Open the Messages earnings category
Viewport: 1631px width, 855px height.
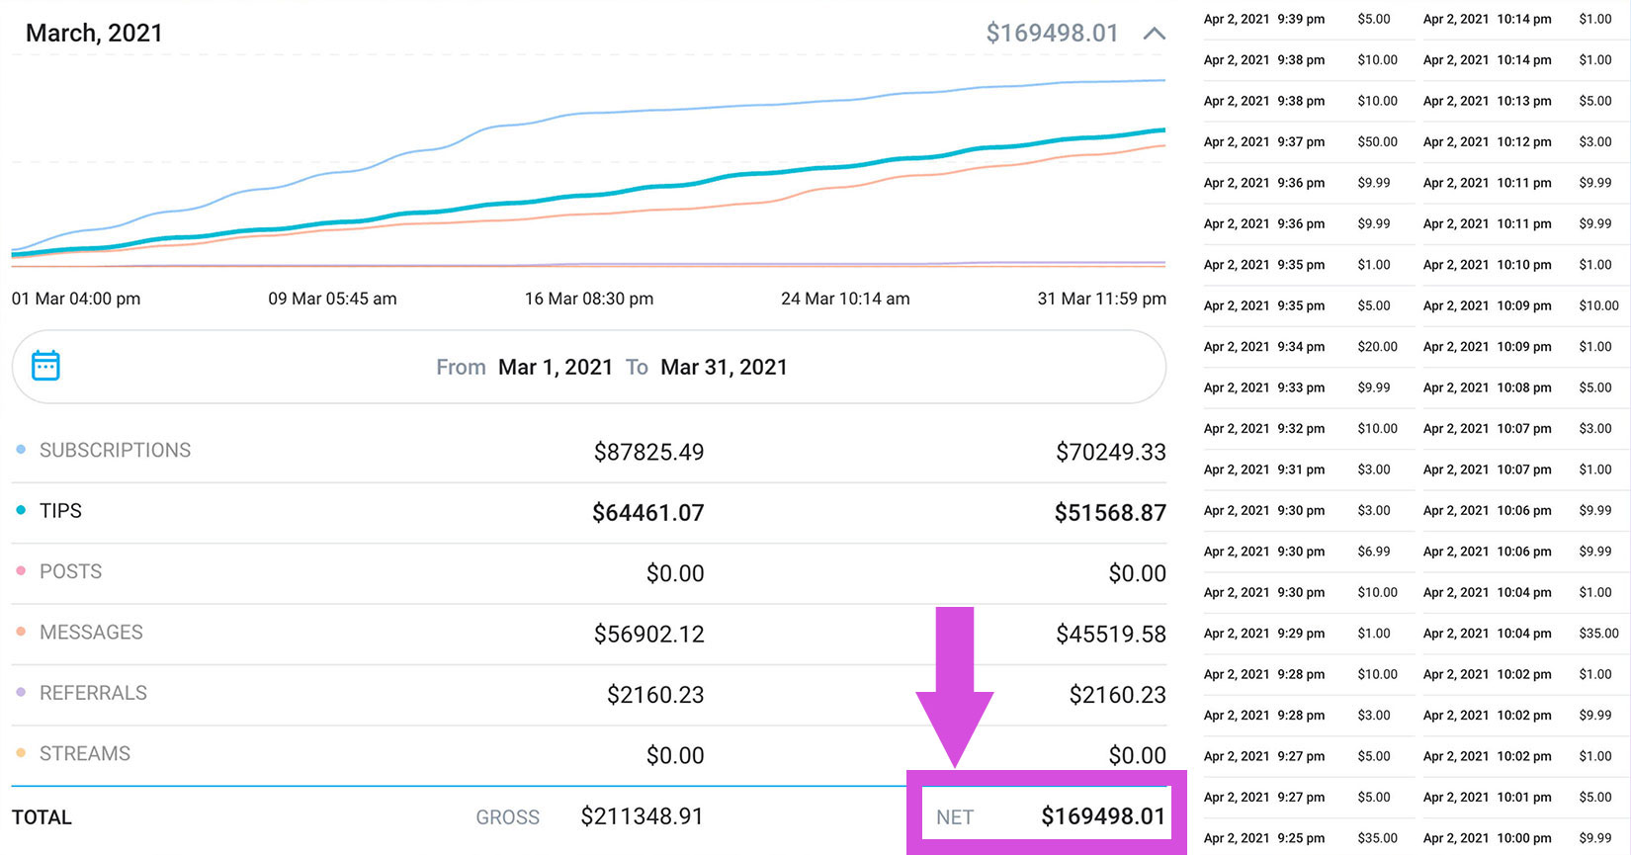[x=91, y=633]
